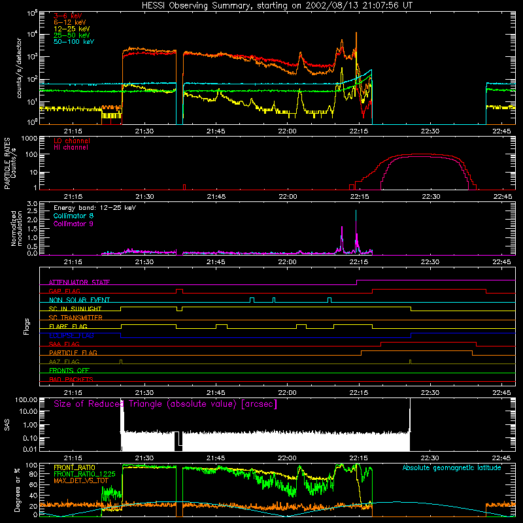Click the HI channel legend label

(71, 148)
